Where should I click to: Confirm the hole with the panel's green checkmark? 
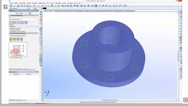(x=17, y=13)
